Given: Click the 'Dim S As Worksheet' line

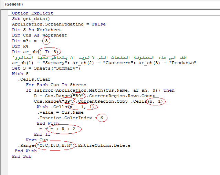Looking at the screenshot, I should click(37, 30).
